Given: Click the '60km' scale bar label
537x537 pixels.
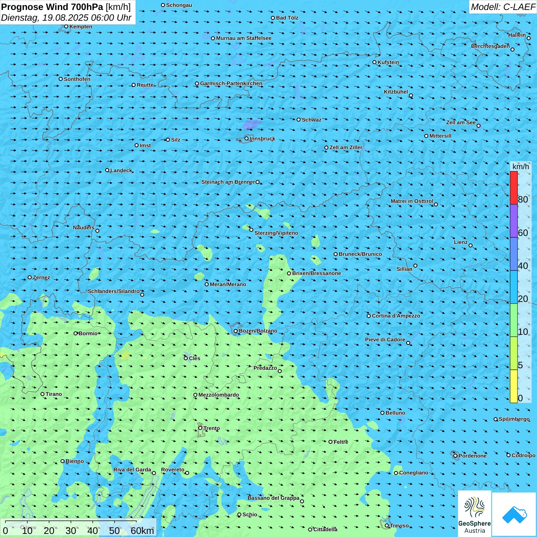Looking at the screenshot, I should point(142,530).
